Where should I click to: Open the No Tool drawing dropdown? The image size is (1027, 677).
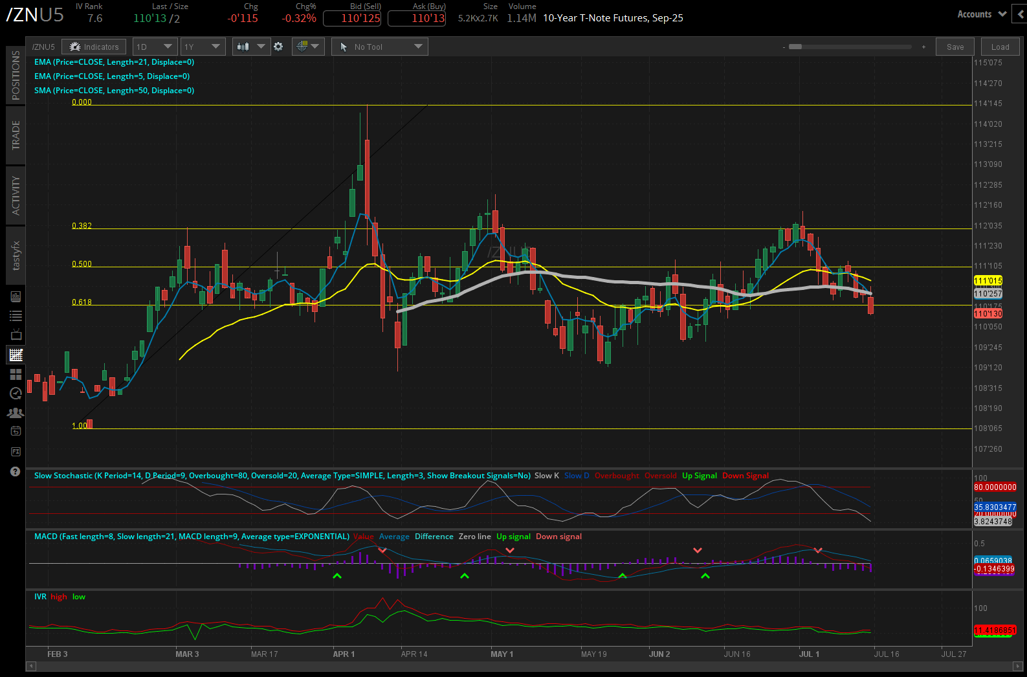coord(380,47)
